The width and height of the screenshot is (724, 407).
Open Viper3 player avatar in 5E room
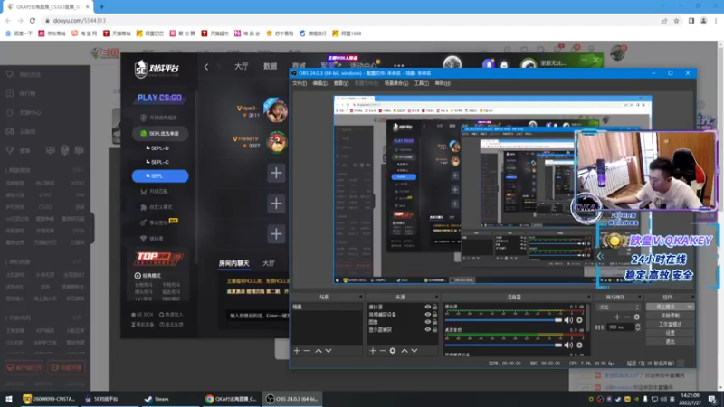pyautogui.click(x=276, y=110)
